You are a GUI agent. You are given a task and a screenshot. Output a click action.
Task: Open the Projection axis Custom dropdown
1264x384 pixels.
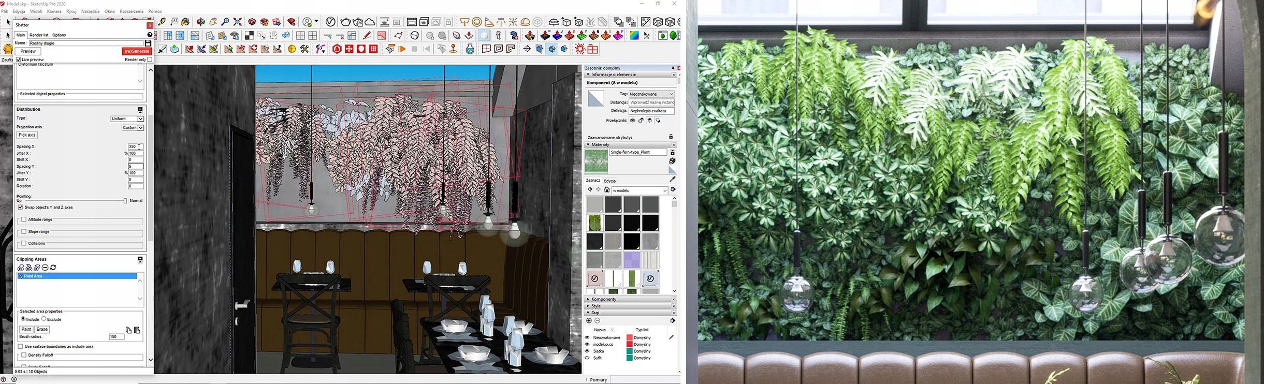133,127
